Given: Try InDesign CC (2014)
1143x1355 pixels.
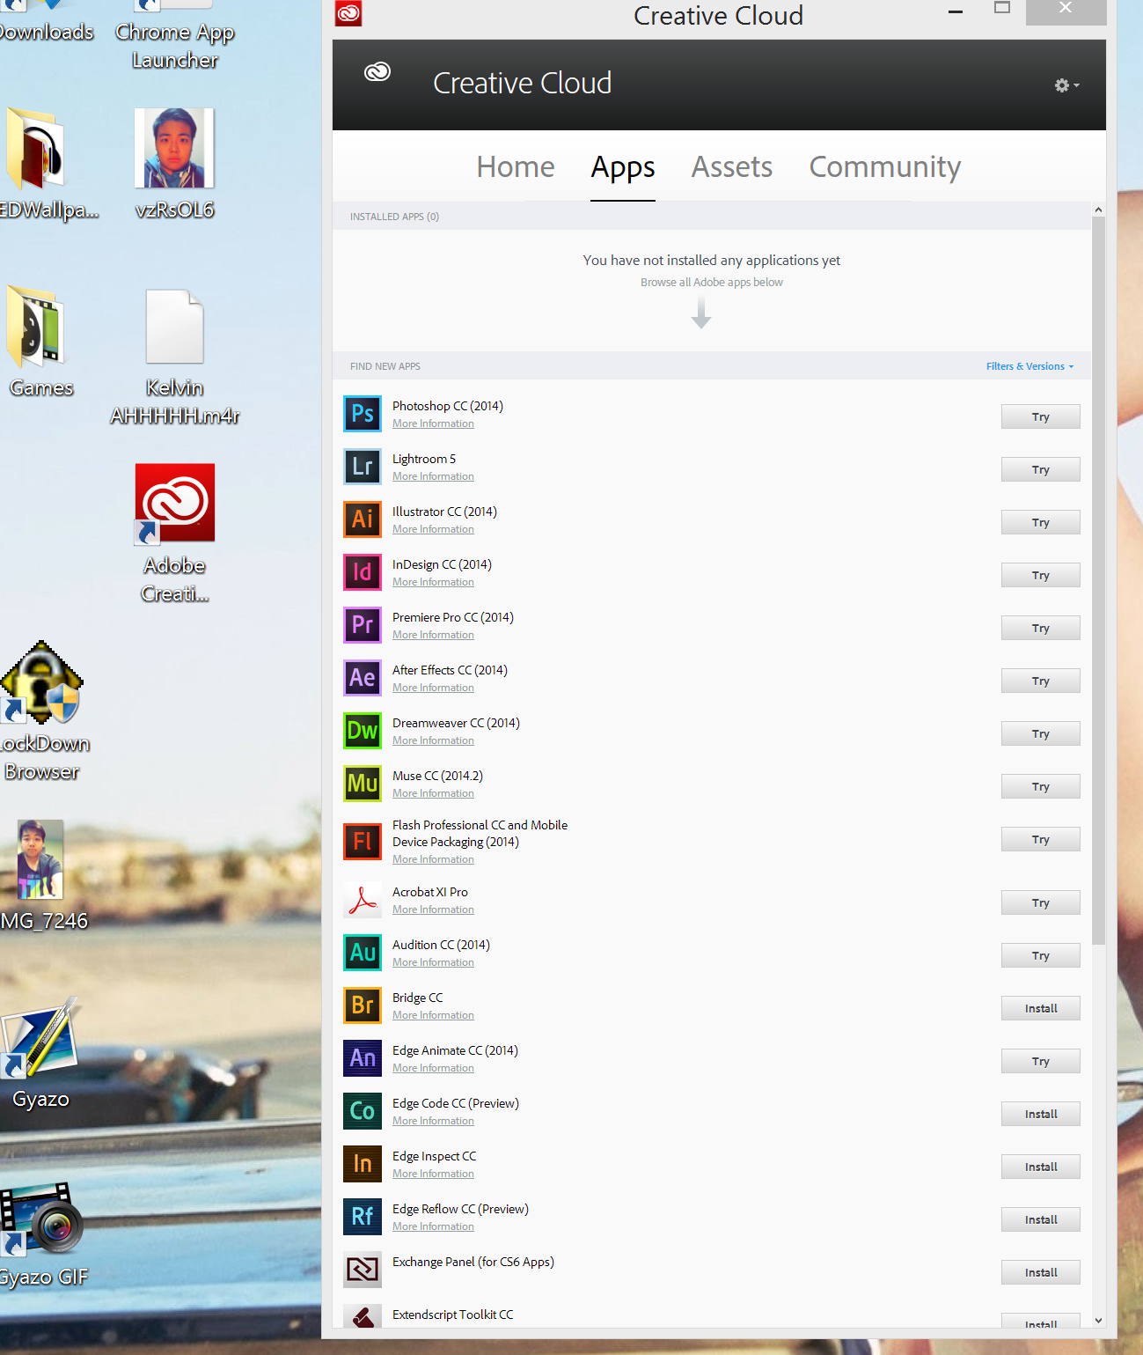Looking at the screenshot, I should coord(1041,576).
